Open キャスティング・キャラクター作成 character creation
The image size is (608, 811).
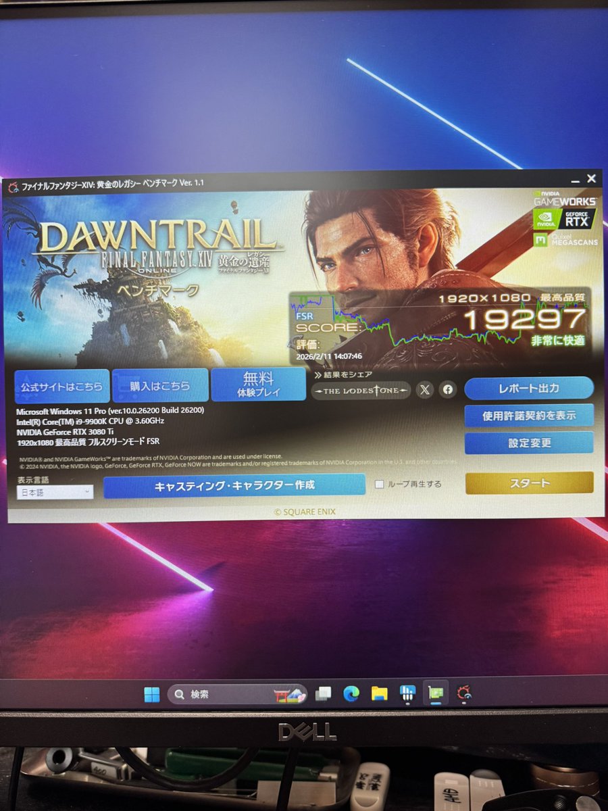coord(234,485)
